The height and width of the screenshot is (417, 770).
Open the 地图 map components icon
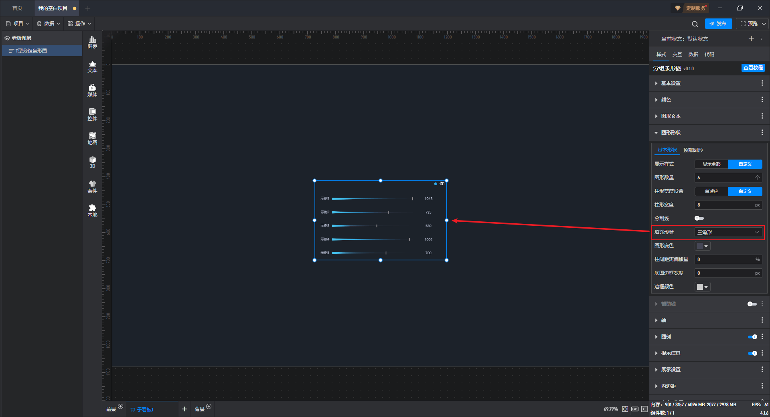coord(92,138)
